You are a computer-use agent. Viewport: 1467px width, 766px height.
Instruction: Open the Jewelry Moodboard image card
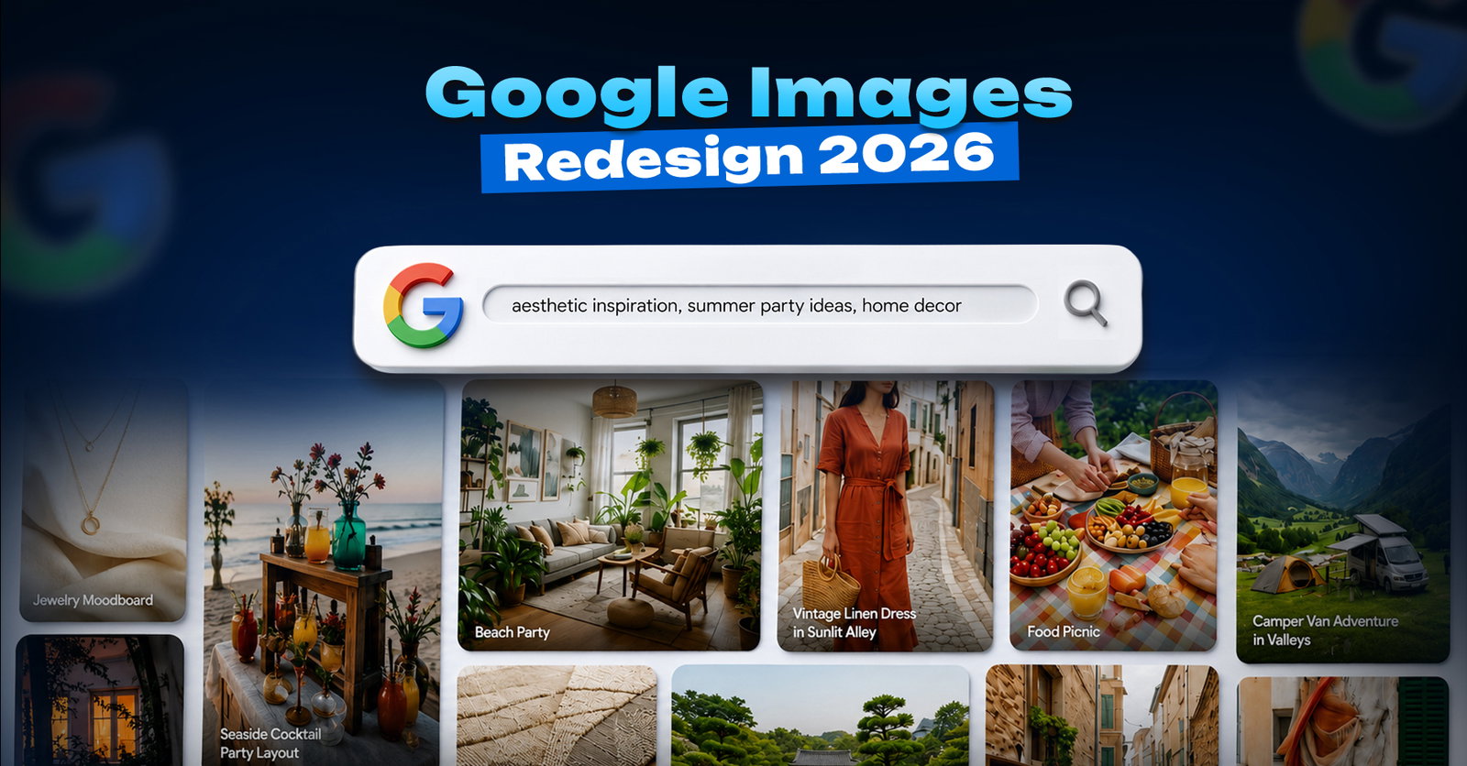pyautogui.click(x=104, y=500)
